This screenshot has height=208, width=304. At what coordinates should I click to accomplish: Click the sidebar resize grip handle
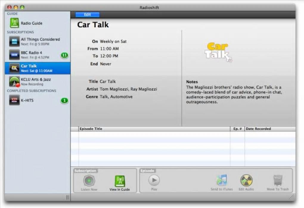pyautogui.click(x=67, y=197)
